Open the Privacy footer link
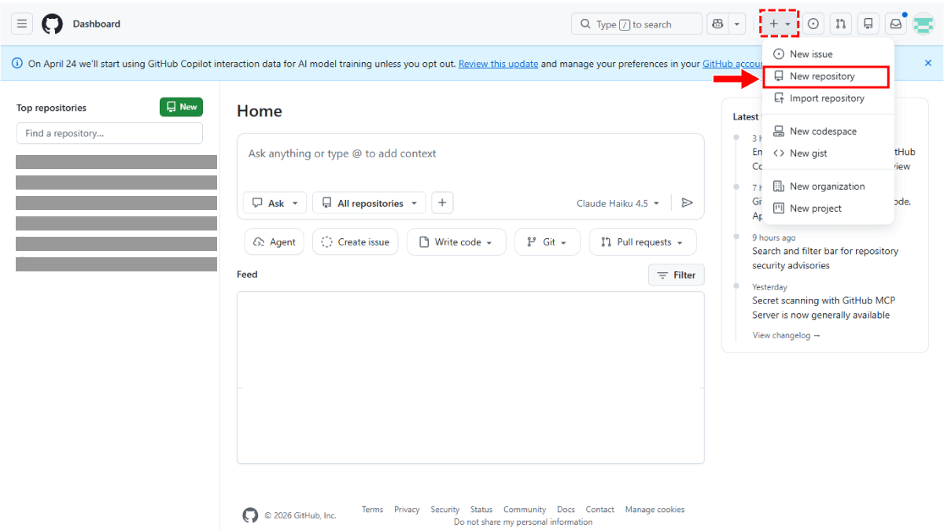This screenshot has height=531, width=944. tap(407, 510)
